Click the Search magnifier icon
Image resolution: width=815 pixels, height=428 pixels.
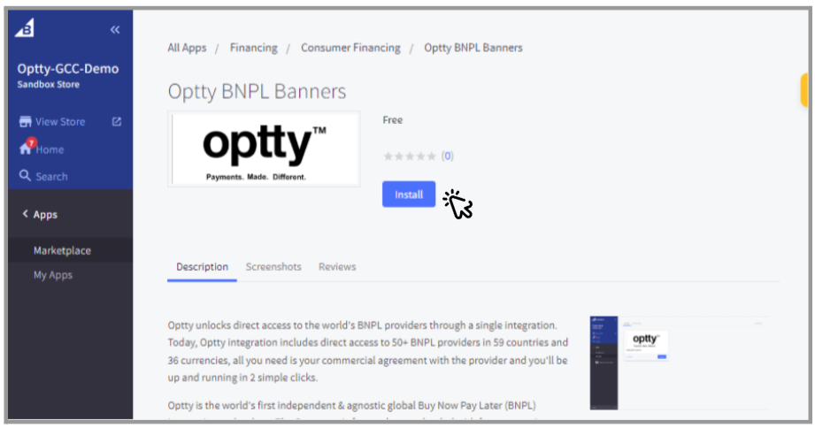[25, 176]
